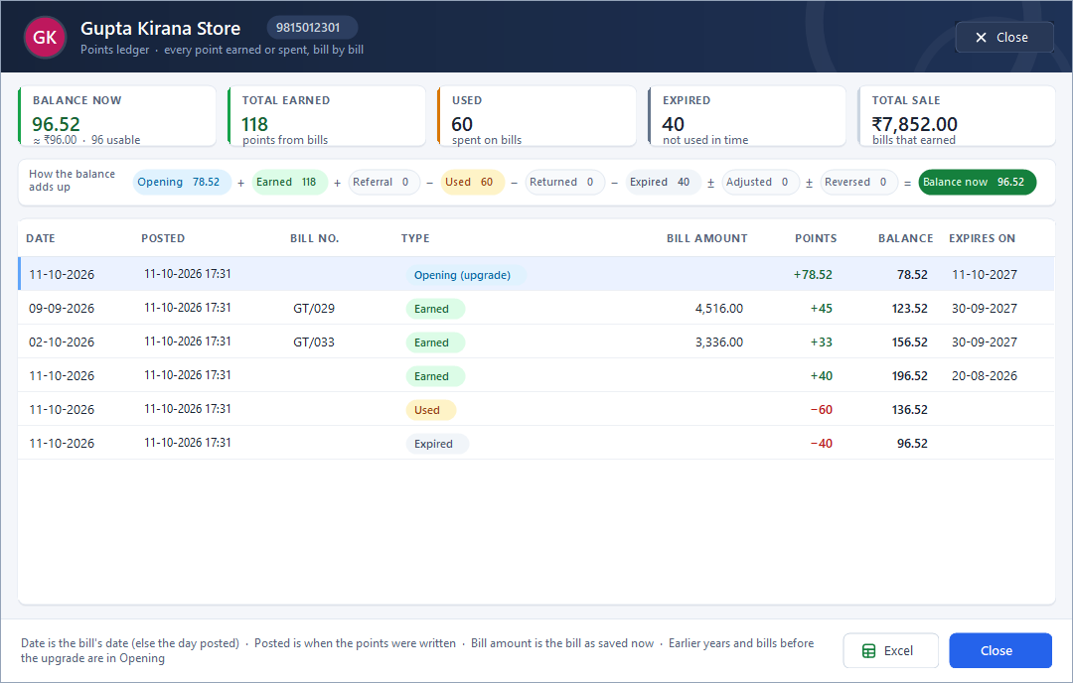Click the Bill Amount column header

pos(707,238)
